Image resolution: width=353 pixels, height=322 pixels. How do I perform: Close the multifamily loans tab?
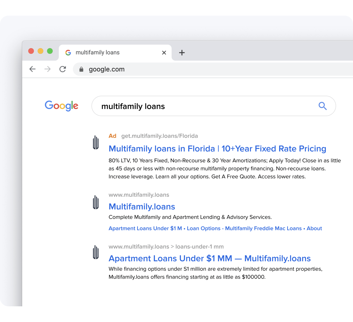164,53
